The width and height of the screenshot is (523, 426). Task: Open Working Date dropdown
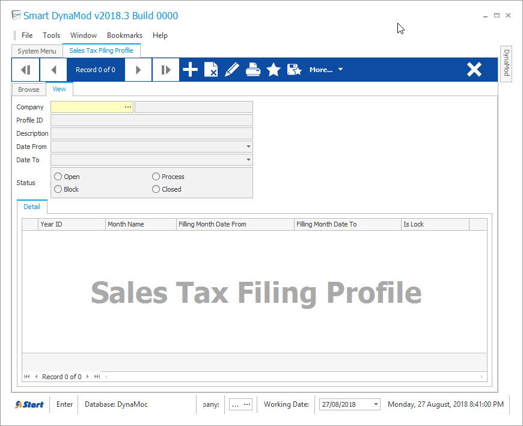[376, 404]
